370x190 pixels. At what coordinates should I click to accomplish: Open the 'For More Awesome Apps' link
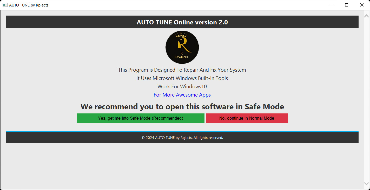pyautogui.click(x=182, y=95)
